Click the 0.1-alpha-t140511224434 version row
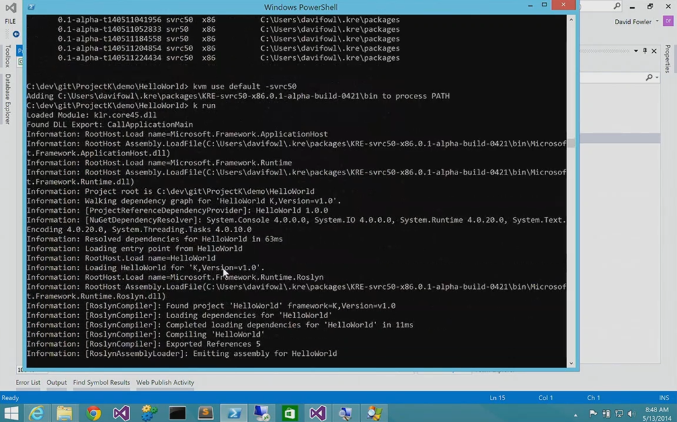 (x=228, y=58)
